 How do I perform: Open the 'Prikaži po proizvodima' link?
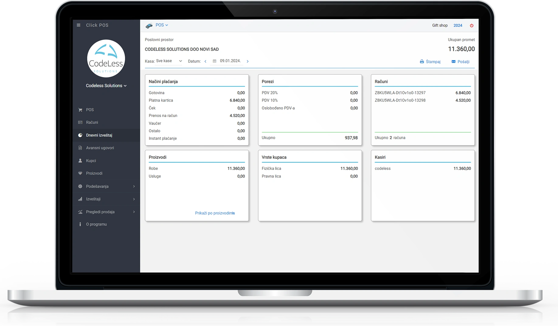point(215,213)
